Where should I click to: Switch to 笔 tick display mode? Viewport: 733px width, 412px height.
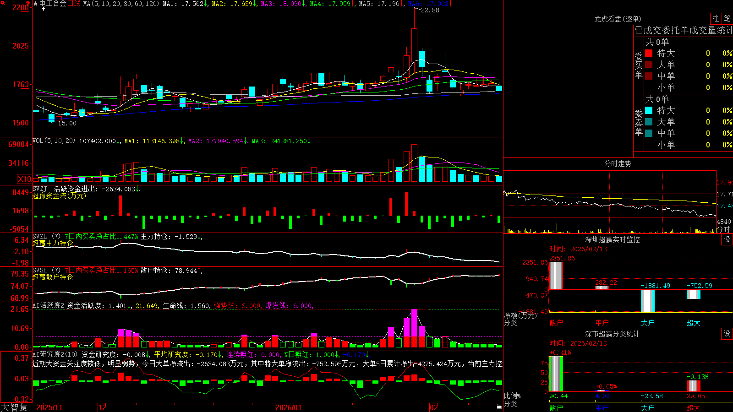point(727,18)
